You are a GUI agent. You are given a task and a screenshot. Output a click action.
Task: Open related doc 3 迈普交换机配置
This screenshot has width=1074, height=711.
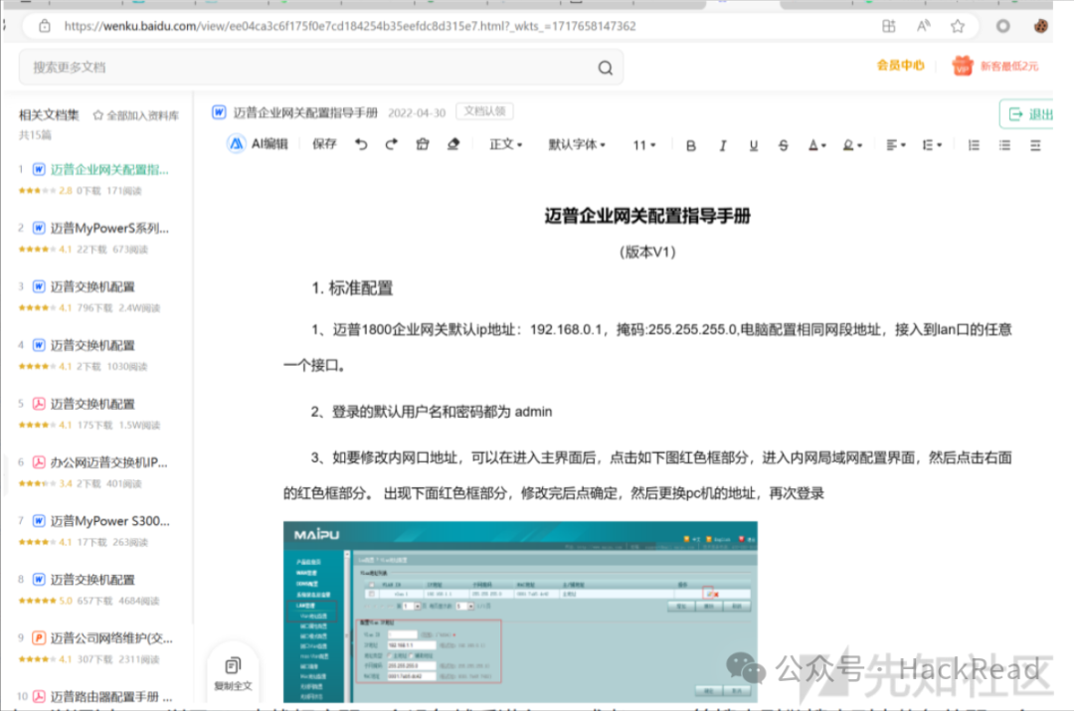(x=92, y=286)
